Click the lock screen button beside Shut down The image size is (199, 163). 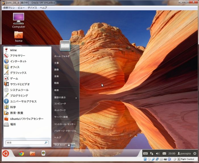pos(69,145)
